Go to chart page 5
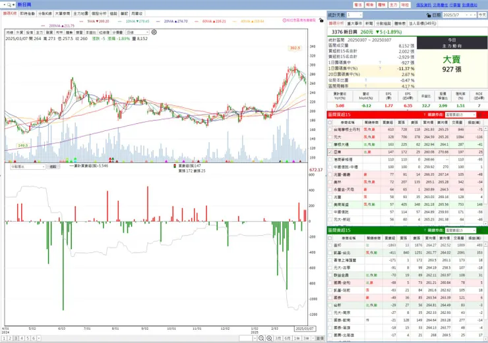 click(28, 338)
